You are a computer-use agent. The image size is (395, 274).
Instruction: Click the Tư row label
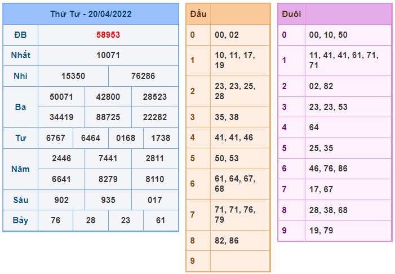point(20,138)
